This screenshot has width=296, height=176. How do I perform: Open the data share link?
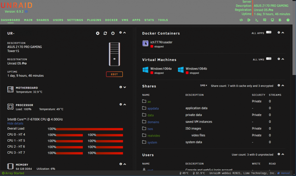coord(150,115)
